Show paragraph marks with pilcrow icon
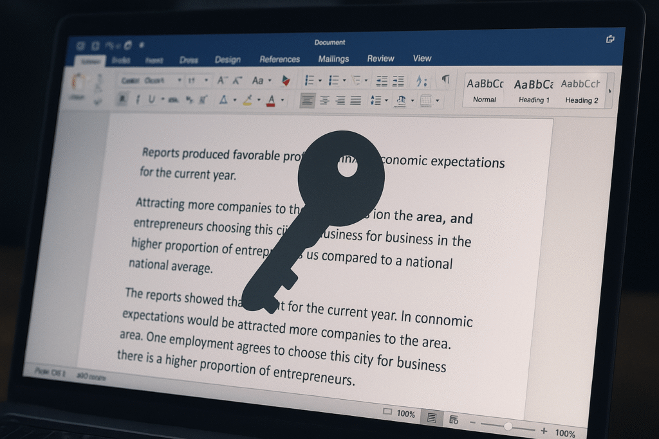 click(445, 80)
